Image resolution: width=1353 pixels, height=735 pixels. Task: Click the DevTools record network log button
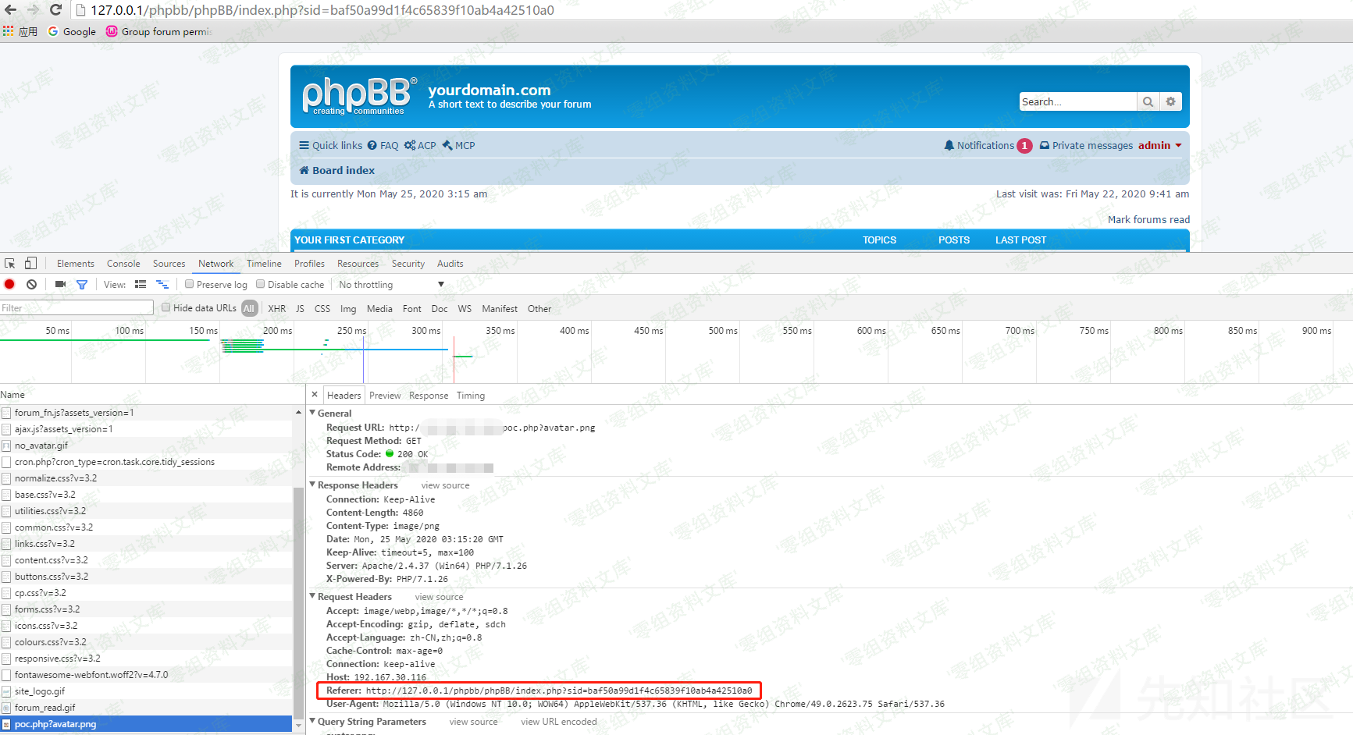pos(9,285)
